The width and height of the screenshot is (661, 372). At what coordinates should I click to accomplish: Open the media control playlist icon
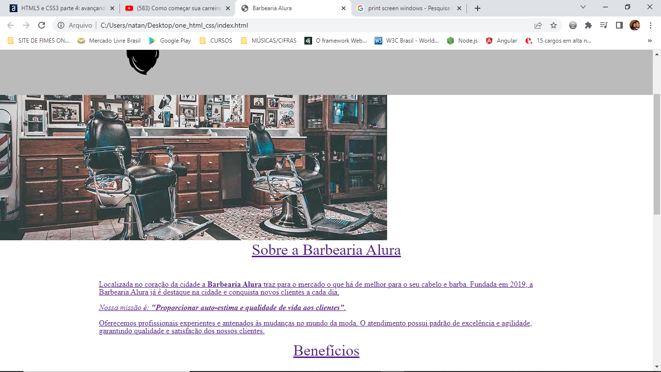coord(604,25)
